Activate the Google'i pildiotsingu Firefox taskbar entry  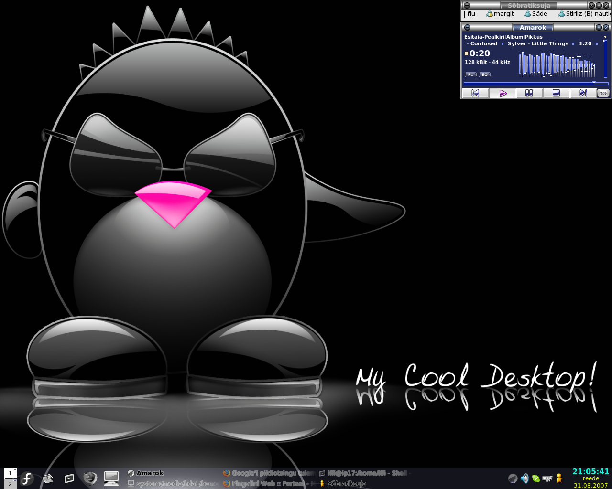click(268, 473)
